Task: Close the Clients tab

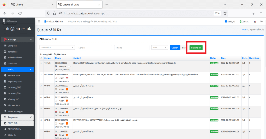Action: [52, 5]
